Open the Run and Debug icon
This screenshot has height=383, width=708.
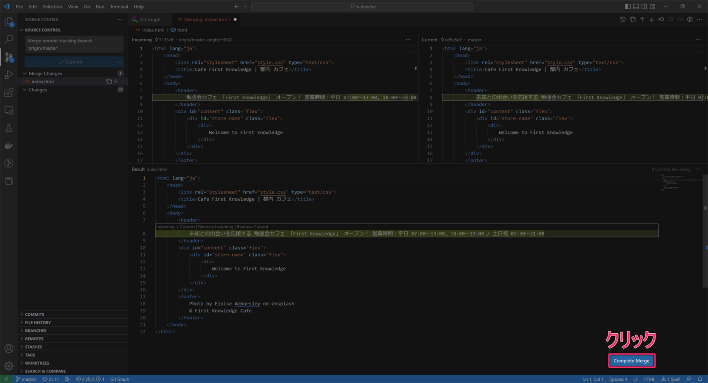[x=9, y=75]
